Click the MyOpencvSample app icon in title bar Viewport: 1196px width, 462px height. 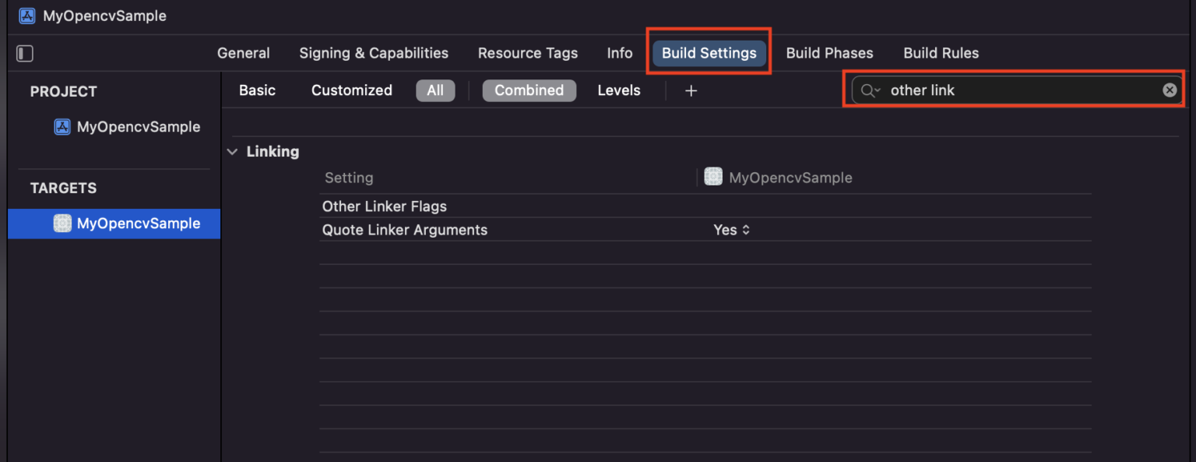(26, 16)
